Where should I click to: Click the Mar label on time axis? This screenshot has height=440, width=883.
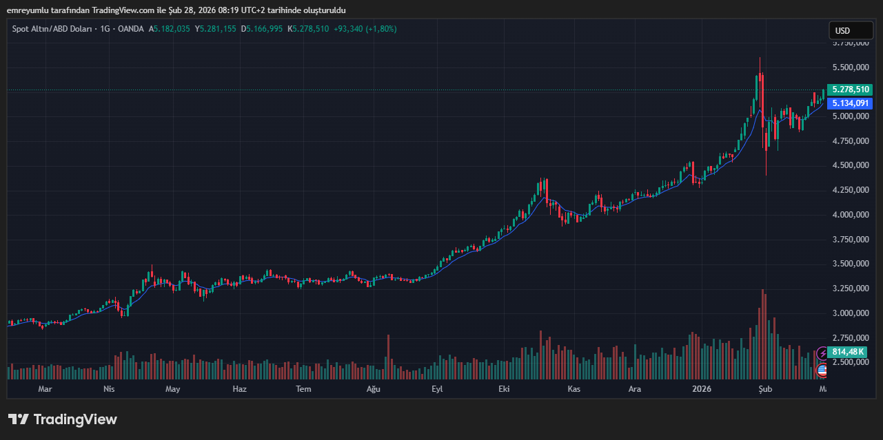point(45,389)
